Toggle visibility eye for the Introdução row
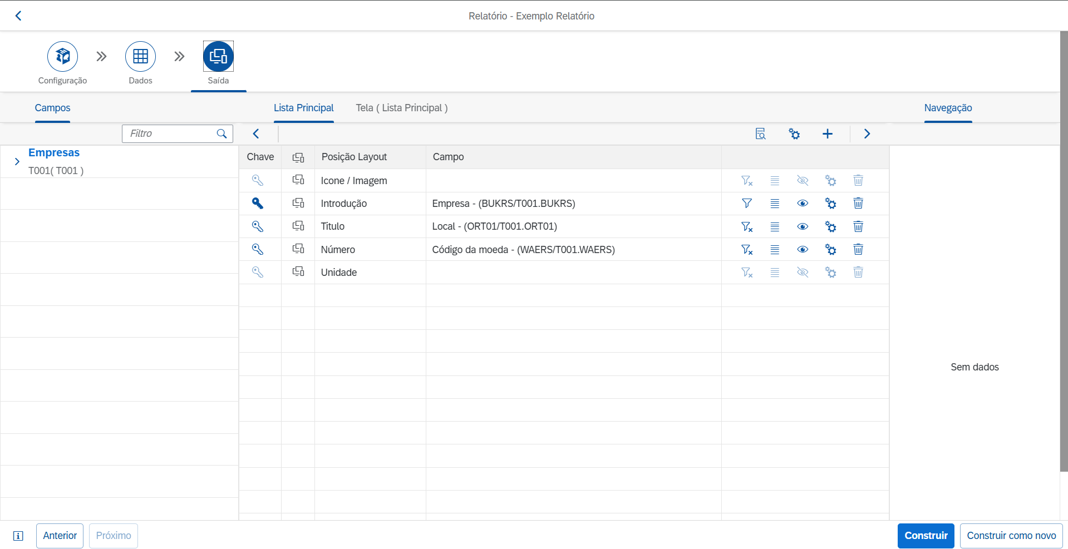This screenshot has height=549, width=1068. (x=802, y=204)
